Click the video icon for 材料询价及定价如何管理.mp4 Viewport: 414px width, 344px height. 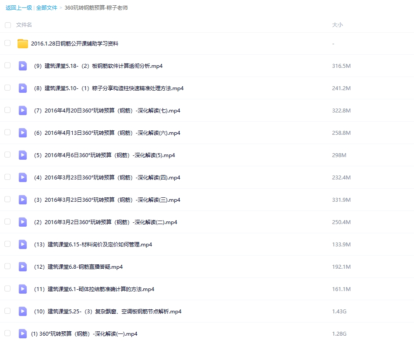click(22, 244)
